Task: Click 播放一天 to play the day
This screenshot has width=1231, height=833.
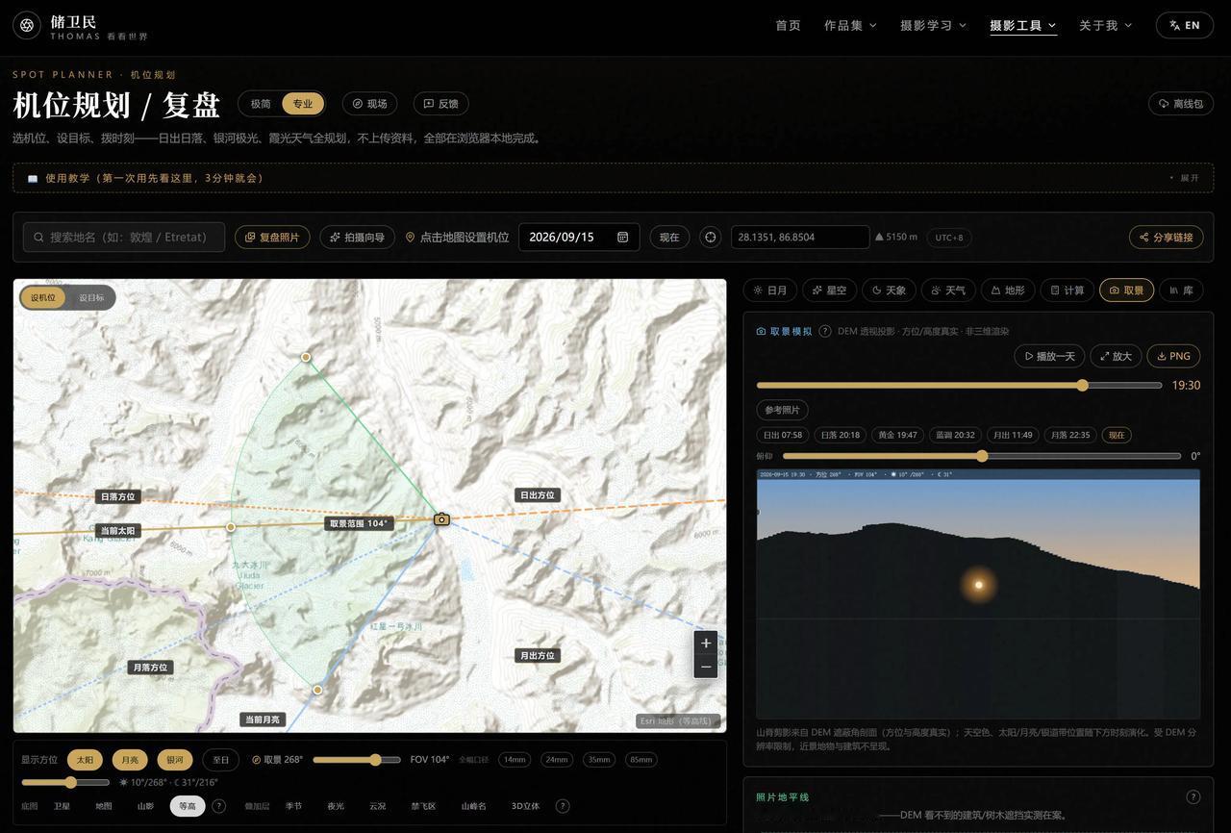Action: pos(1049,356)
